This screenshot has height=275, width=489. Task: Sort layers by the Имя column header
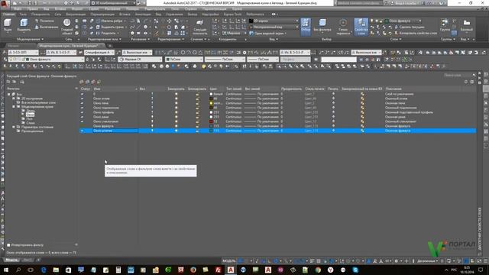point(115,89)
